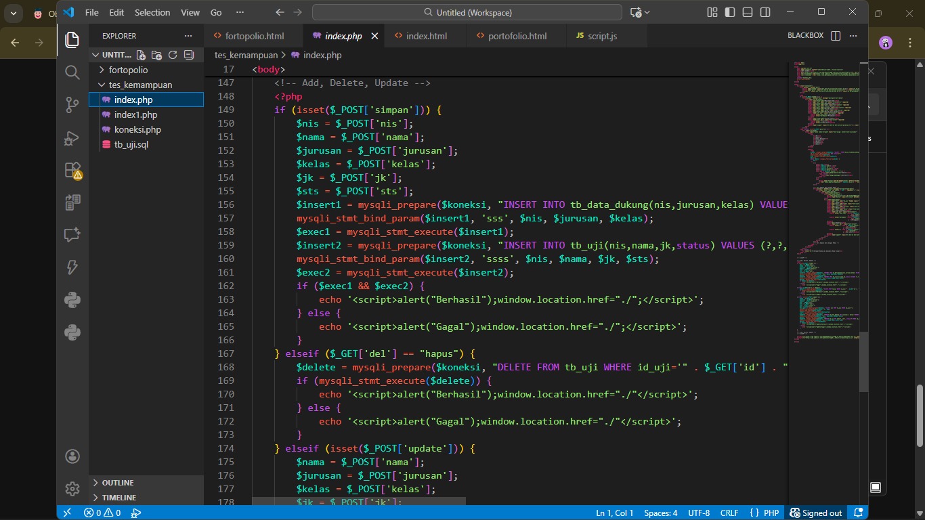Open the Remote Explorer icon in activity bar
Viewport: 925px width, 520px height.
click(72, 202)
